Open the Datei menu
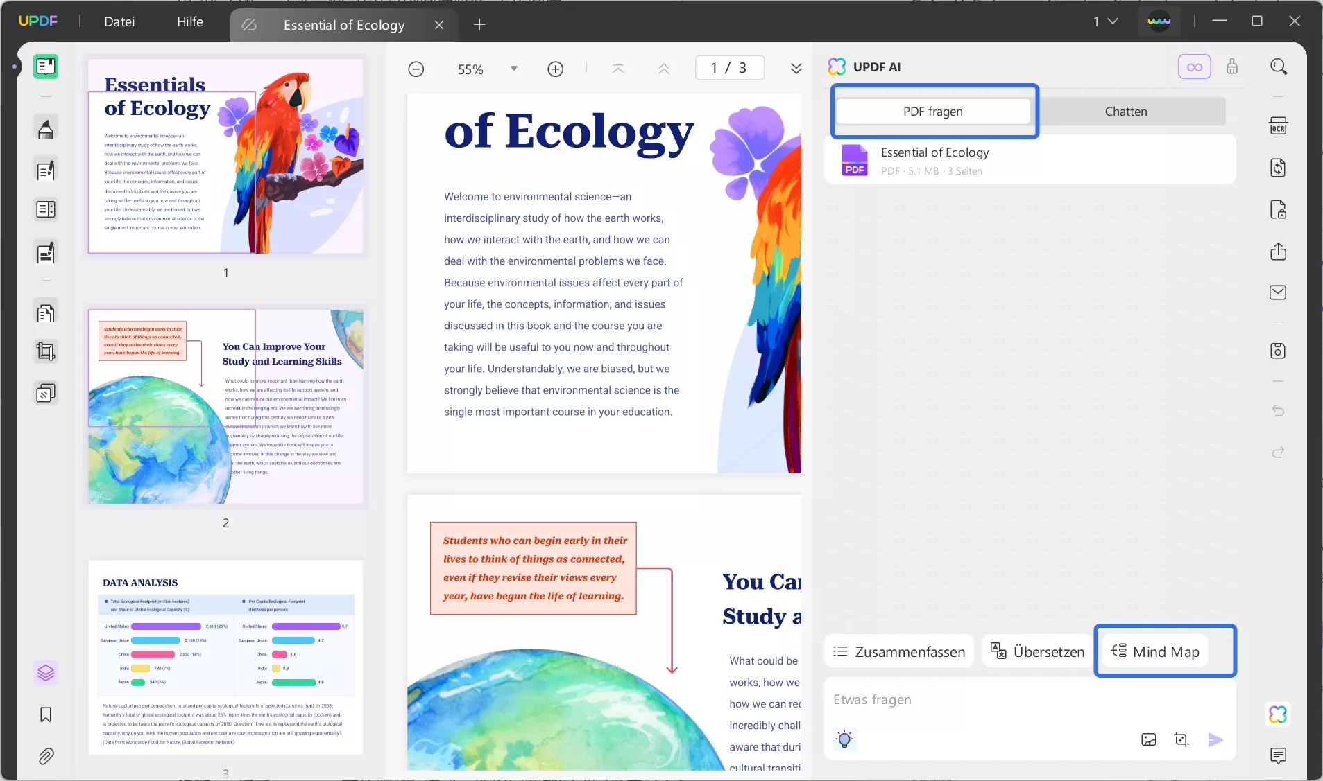The width and height of the screenshot is (1323, 781). coord(119,21)
